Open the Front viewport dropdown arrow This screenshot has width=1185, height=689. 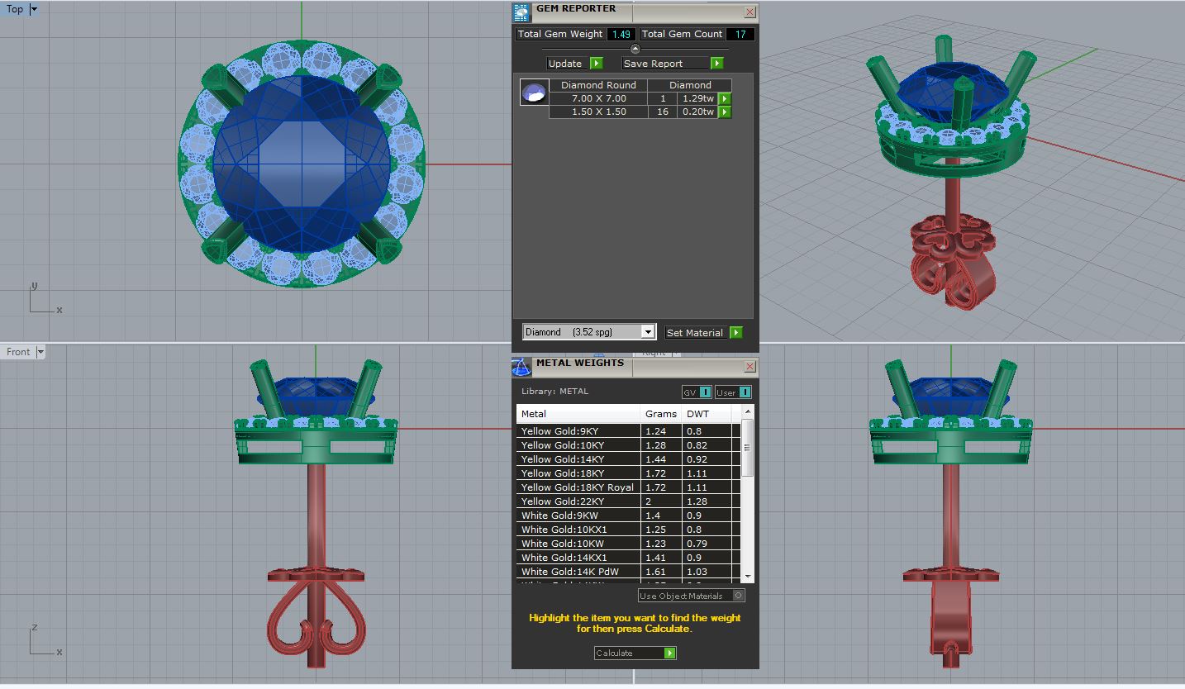(x=40, y=352)
